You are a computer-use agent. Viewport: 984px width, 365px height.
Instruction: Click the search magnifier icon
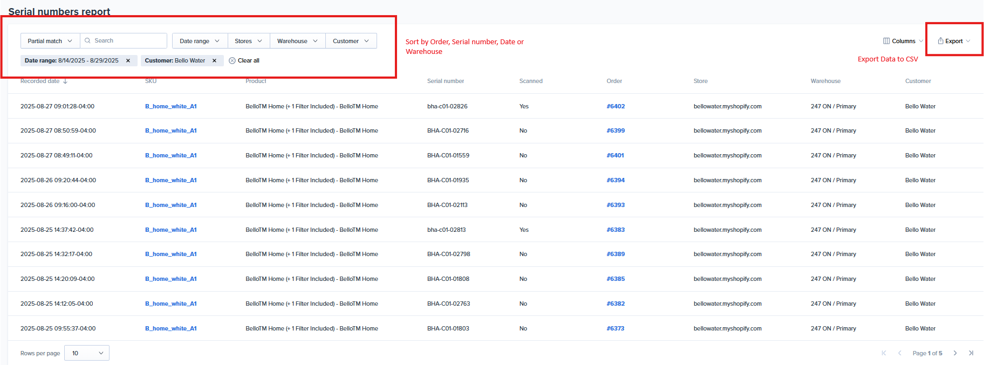87,41
